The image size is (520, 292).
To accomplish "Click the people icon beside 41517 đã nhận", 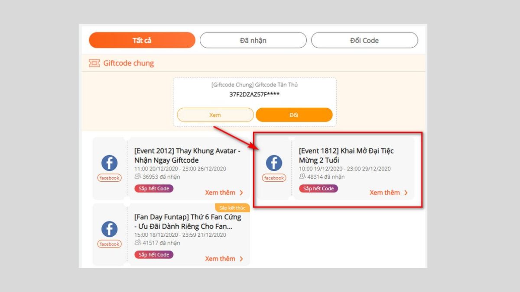I will 138,243.
